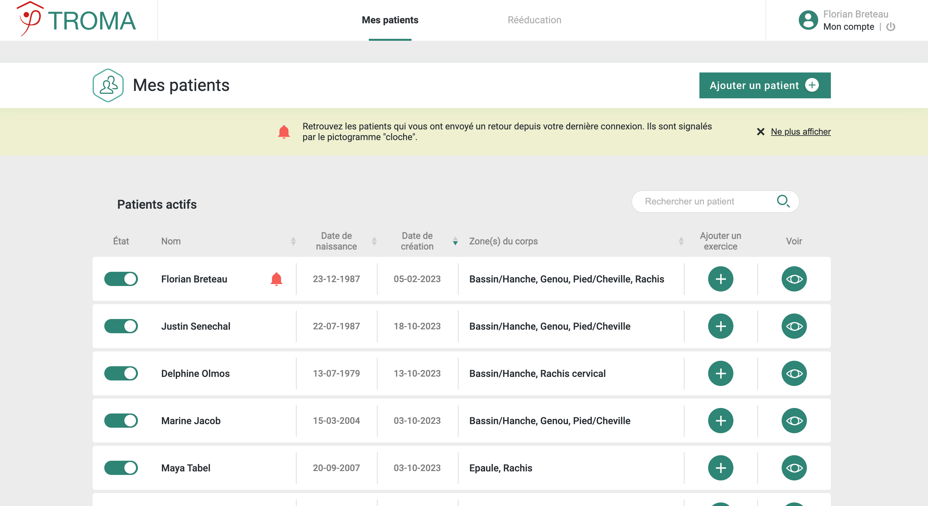Toggle Delphine Olmos active state
The width and height of the screenshot is (928, 506).
(121, 373)
